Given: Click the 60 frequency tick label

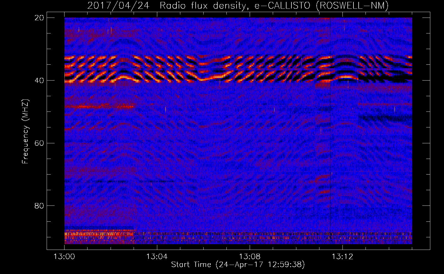Looking at the screenshot, I should [40, 143].
